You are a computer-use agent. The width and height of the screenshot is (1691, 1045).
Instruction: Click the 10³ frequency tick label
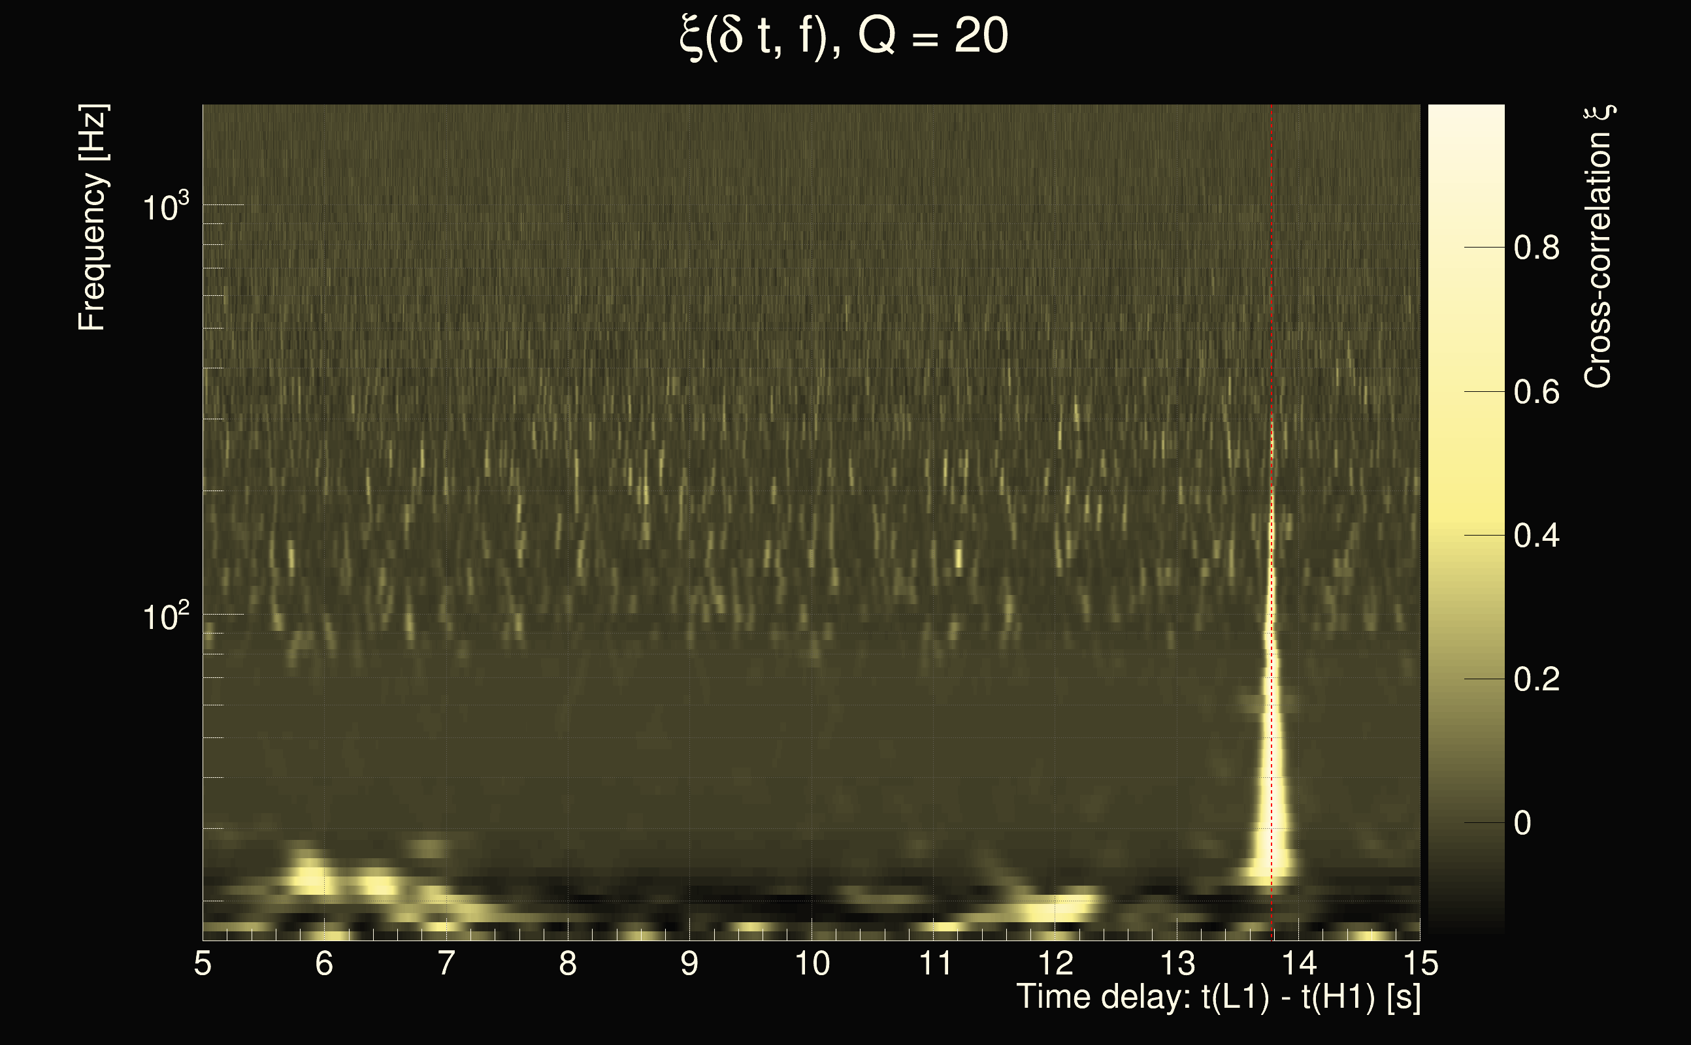165,206
